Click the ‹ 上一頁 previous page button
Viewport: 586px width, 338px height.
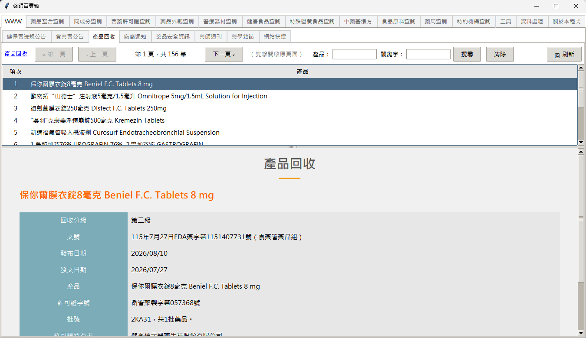click(x=97, y=54)
